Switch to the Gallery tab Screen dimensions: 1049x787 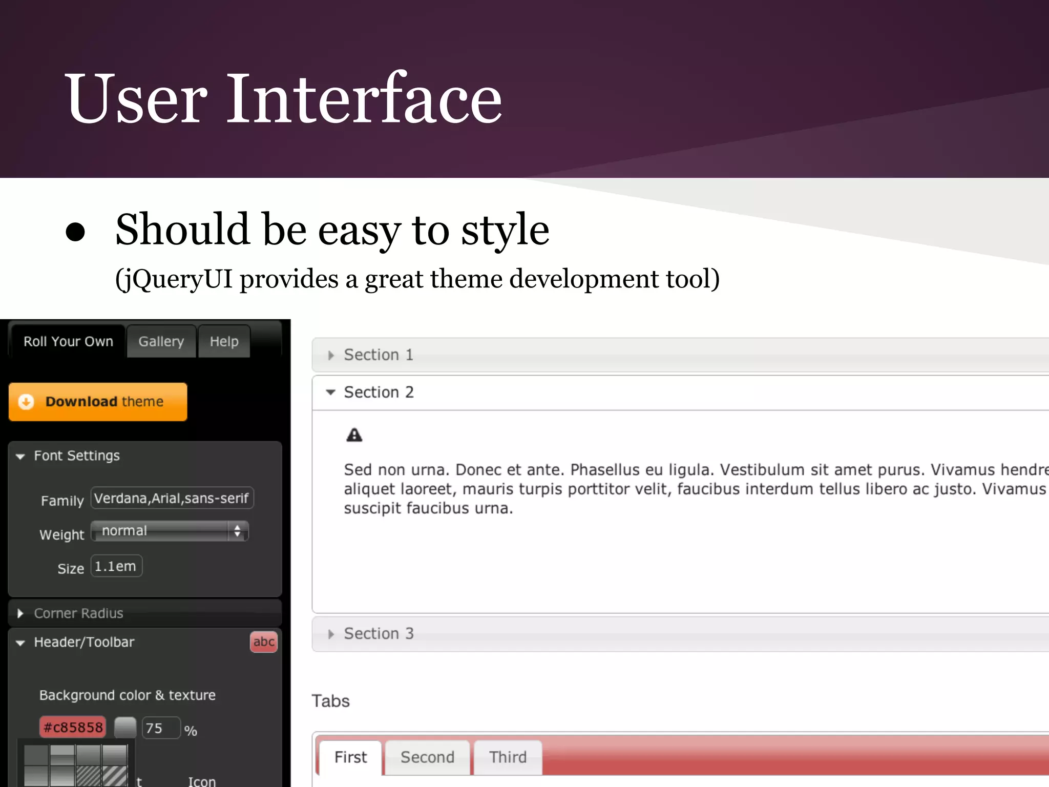point(161,342)
